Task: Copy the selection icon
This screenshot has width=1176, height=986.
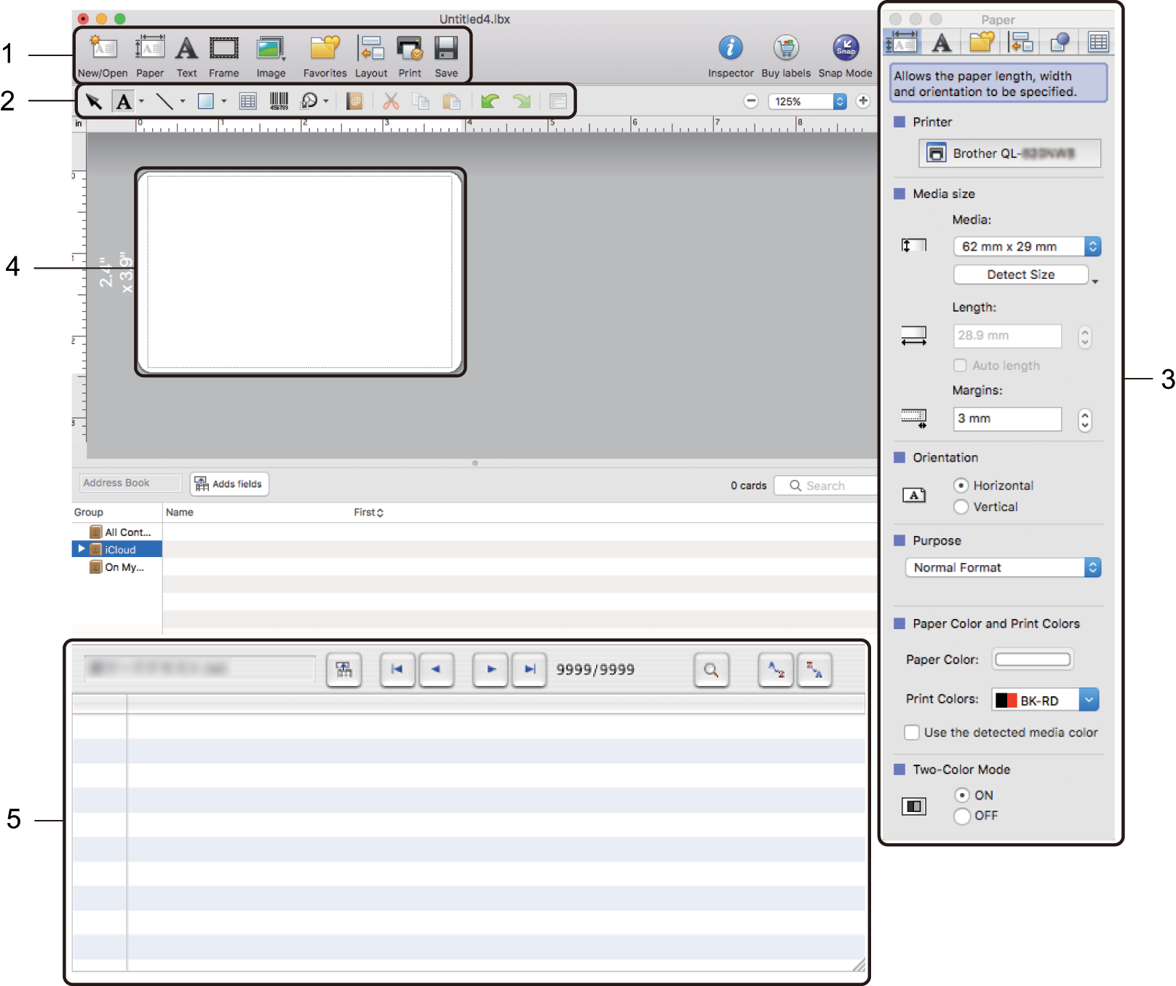Action: pyautogui.click(x=421, y=101)
